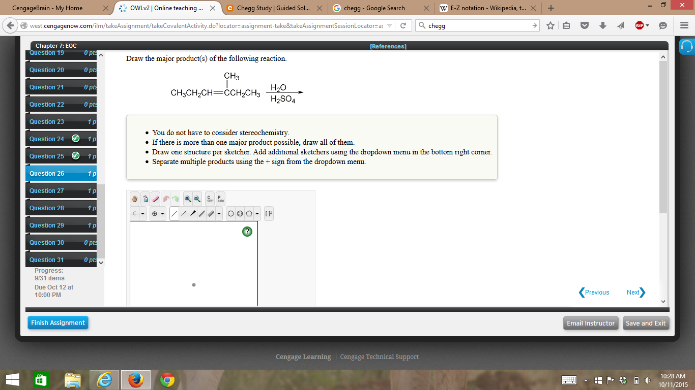The image size is (695, 390).
Task: Click the bracket charge tool
Action: (269, 214)
